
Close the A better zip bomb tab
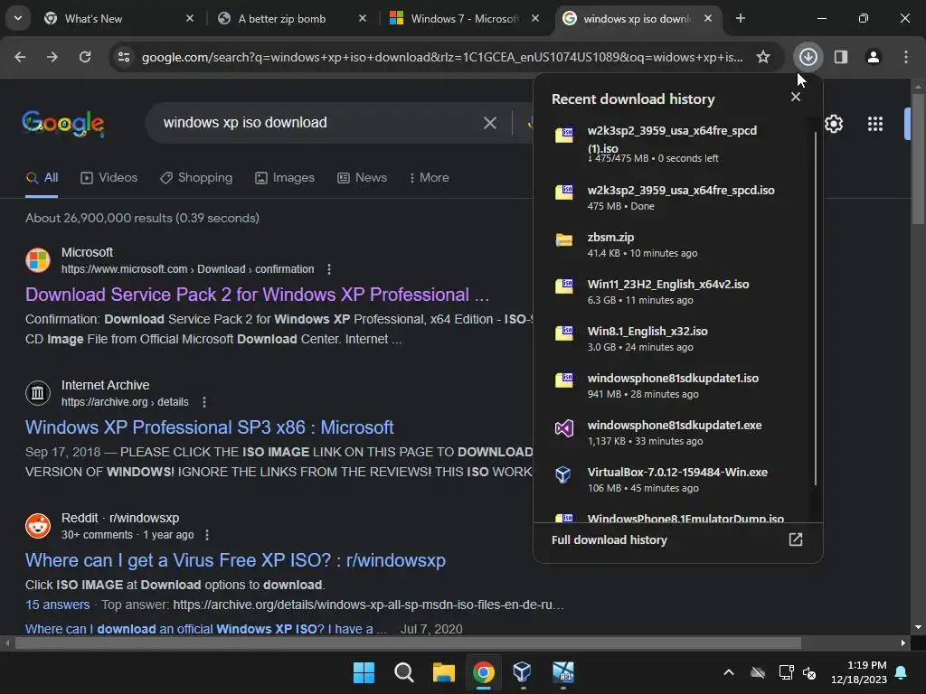click(363, 18)
